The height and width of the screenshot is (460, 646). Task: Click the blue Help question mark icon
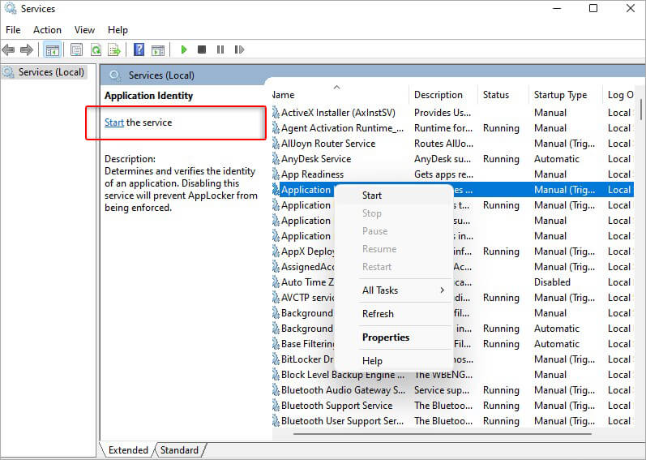click(139, 49)
